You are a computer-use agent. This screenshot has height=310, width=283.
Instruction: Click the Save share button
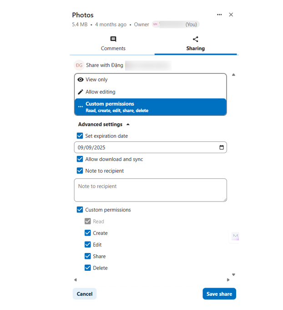219,294
